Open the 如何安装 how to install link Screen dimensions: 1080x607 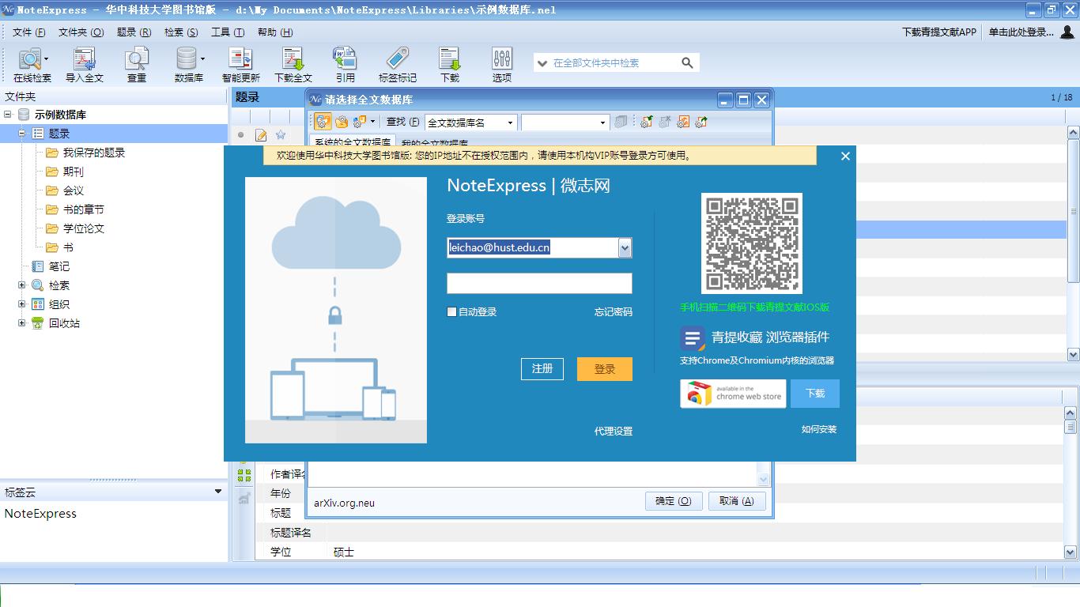(x=819, y=429)
